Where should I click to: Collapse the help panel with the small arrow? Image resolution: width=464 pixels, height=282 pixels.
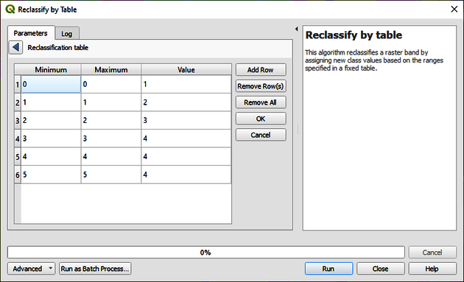(297, 29)
